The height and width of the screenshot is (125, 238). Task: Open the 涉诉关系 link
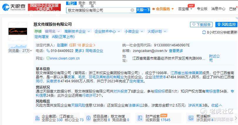click(x=195, y=105)
